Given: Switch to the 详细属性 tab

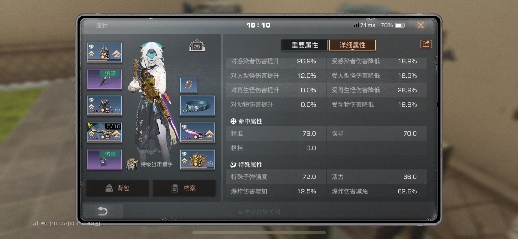Looking at the screenshot, I should pyautogui.click(x=352, y=45).
